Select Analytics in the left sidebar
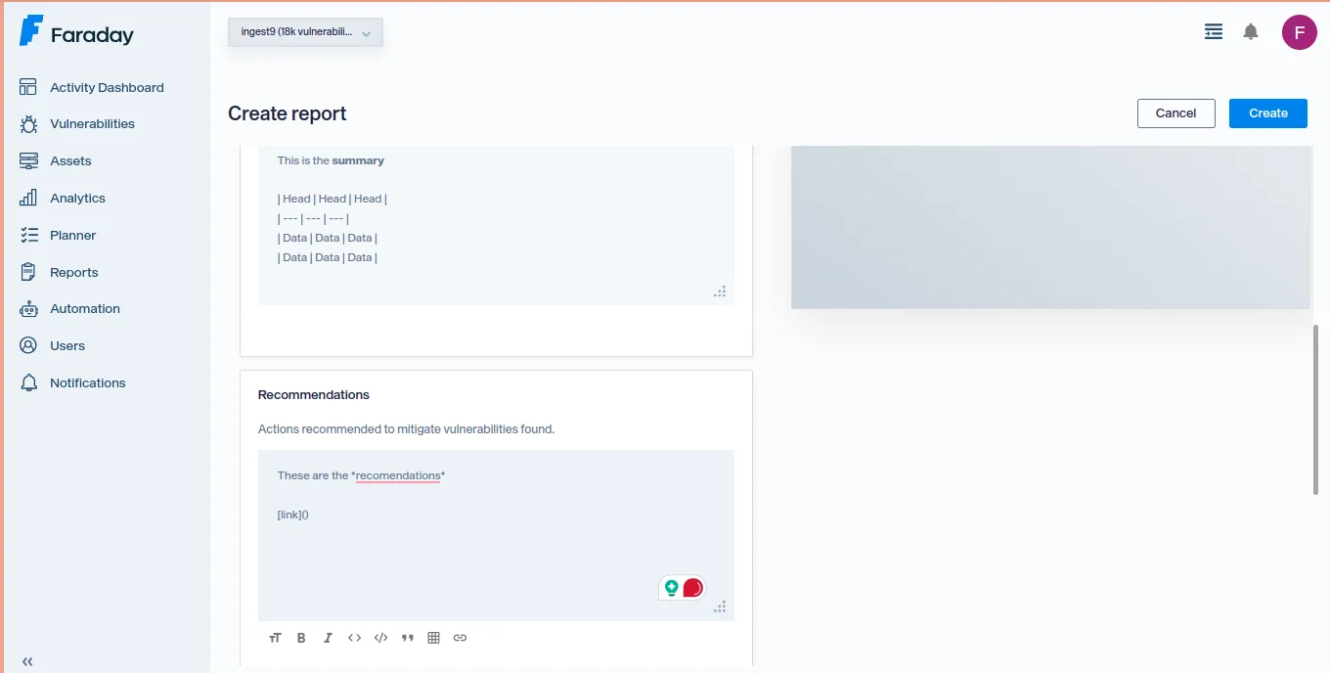1330x673 pixels. (x=77, y=198)
